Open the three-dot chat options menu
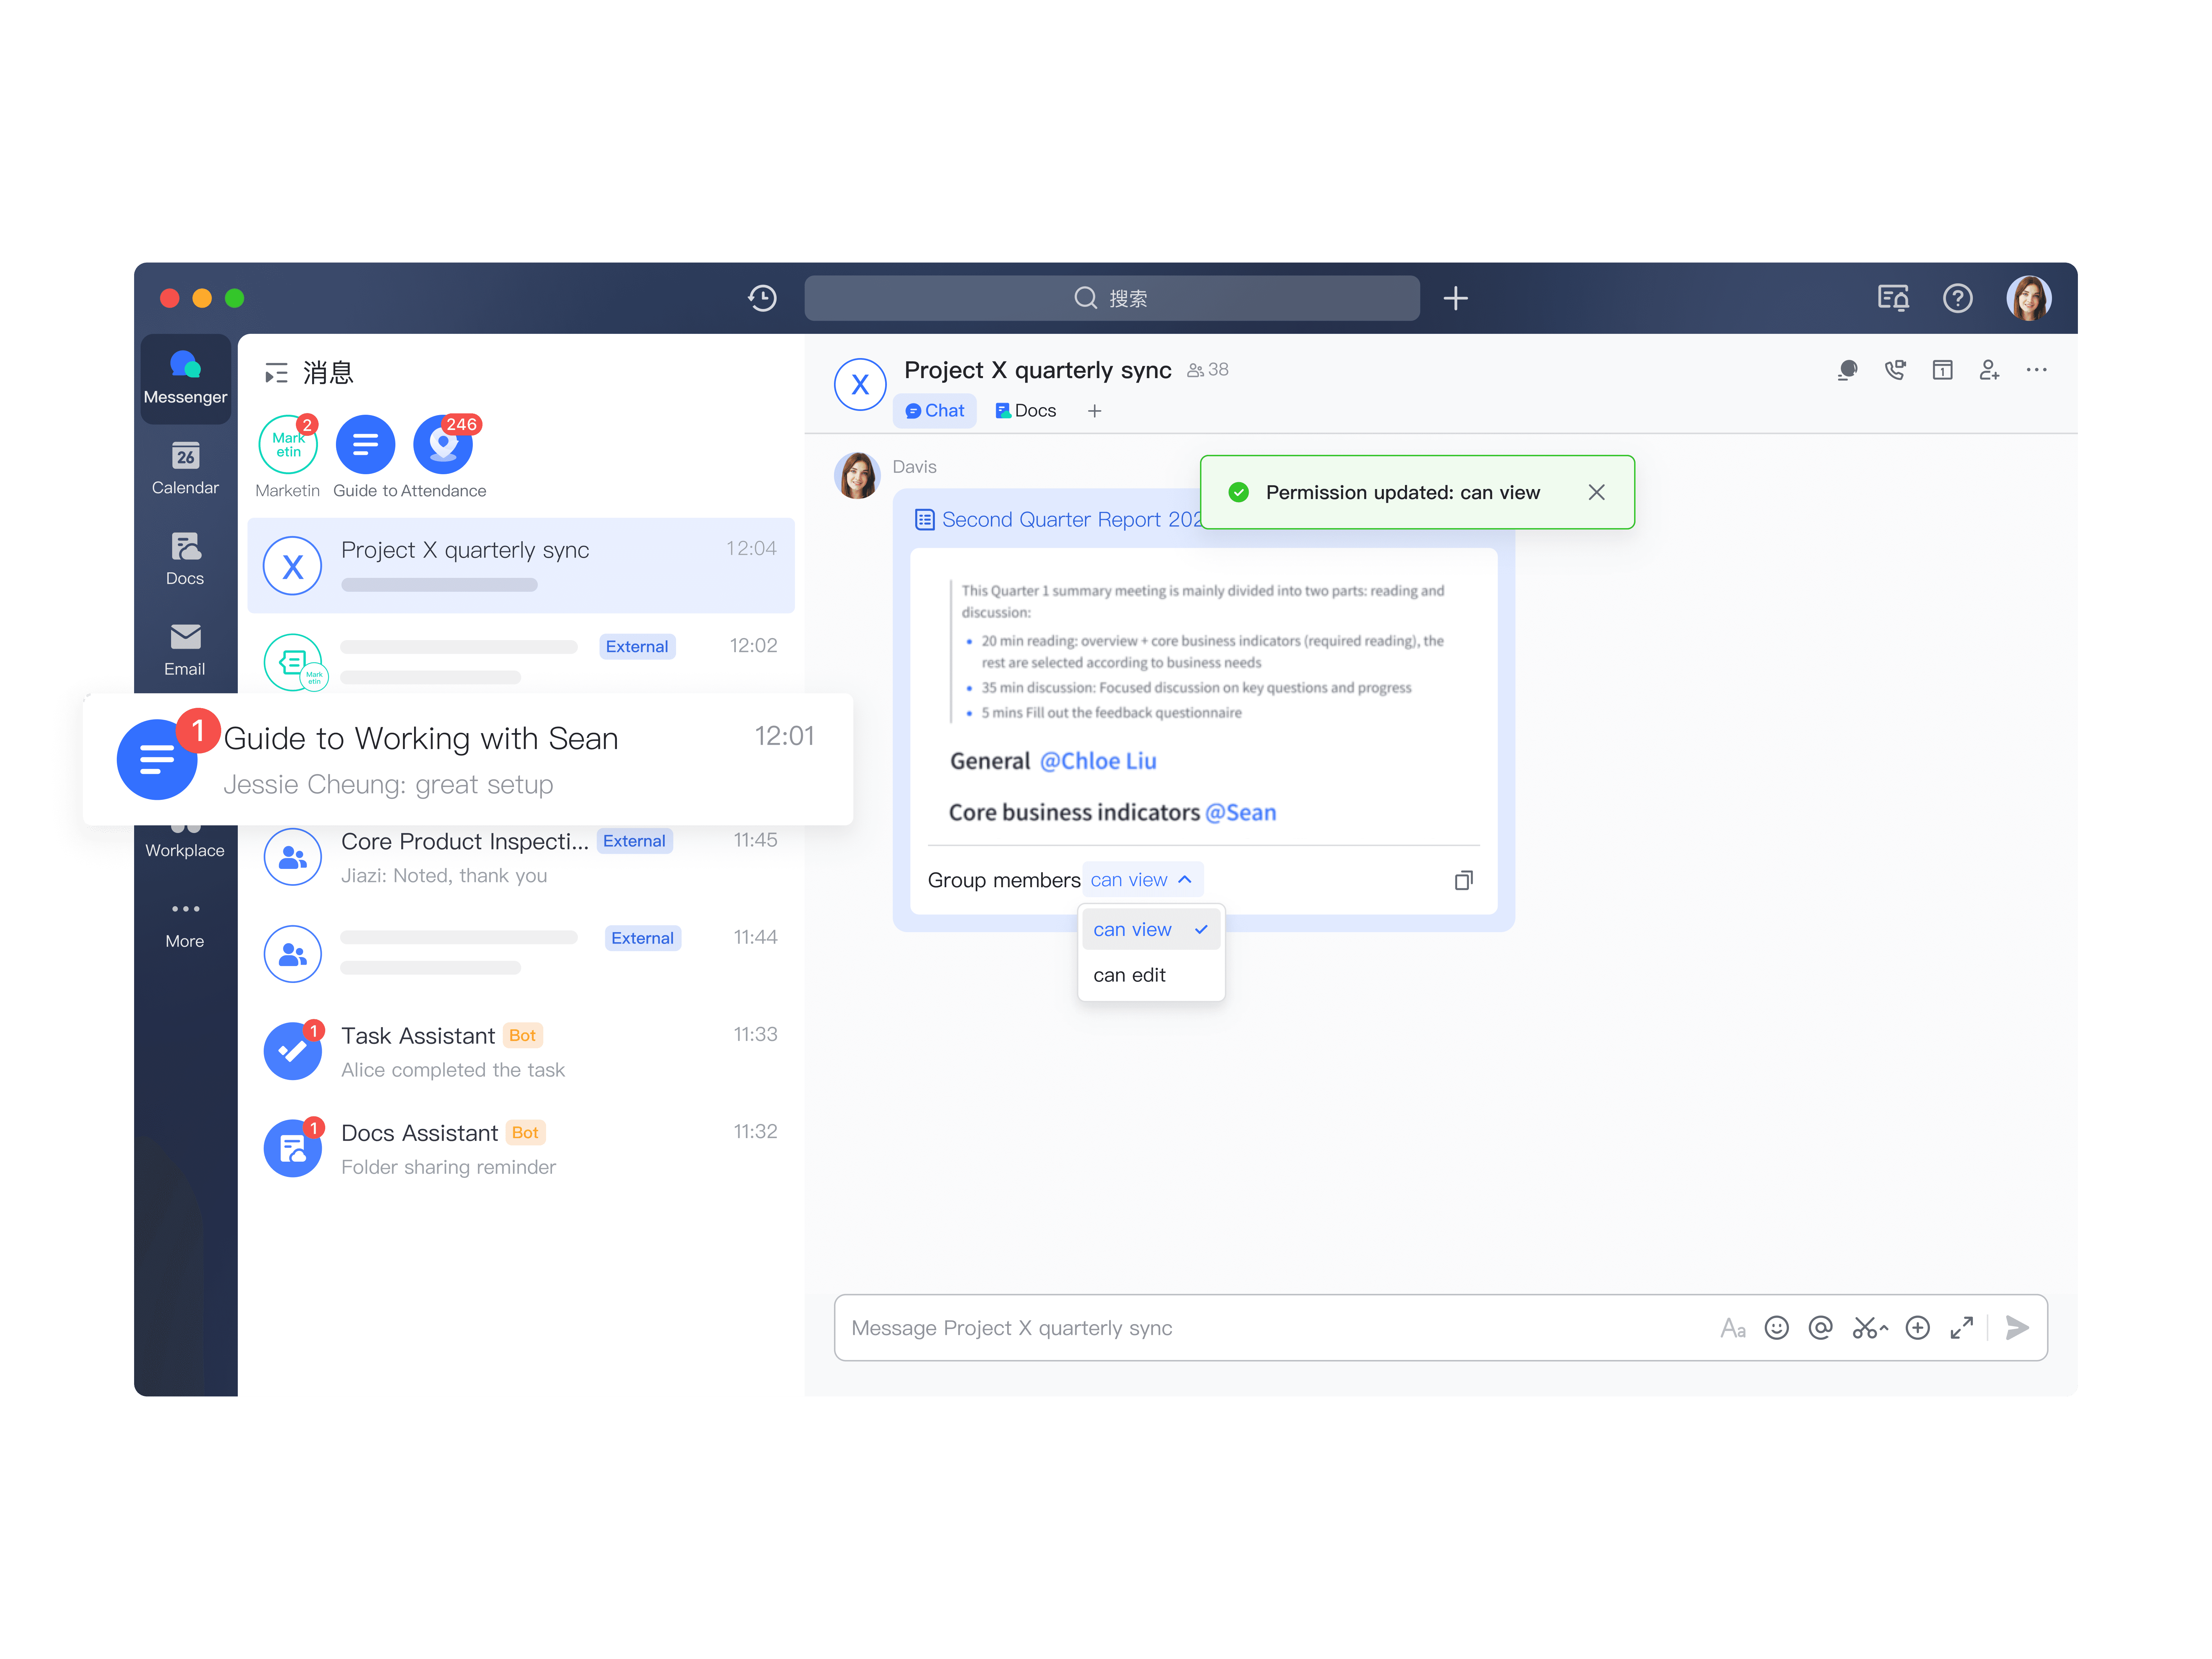The width and height of the screenshot is (2212, 1659). 2036,370
